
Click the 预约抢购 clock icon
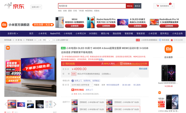point(64,64)
